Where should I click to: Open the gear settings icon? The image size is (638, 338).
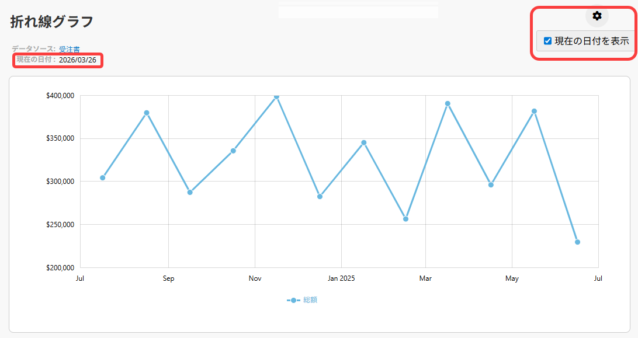(x=597, y=16)
